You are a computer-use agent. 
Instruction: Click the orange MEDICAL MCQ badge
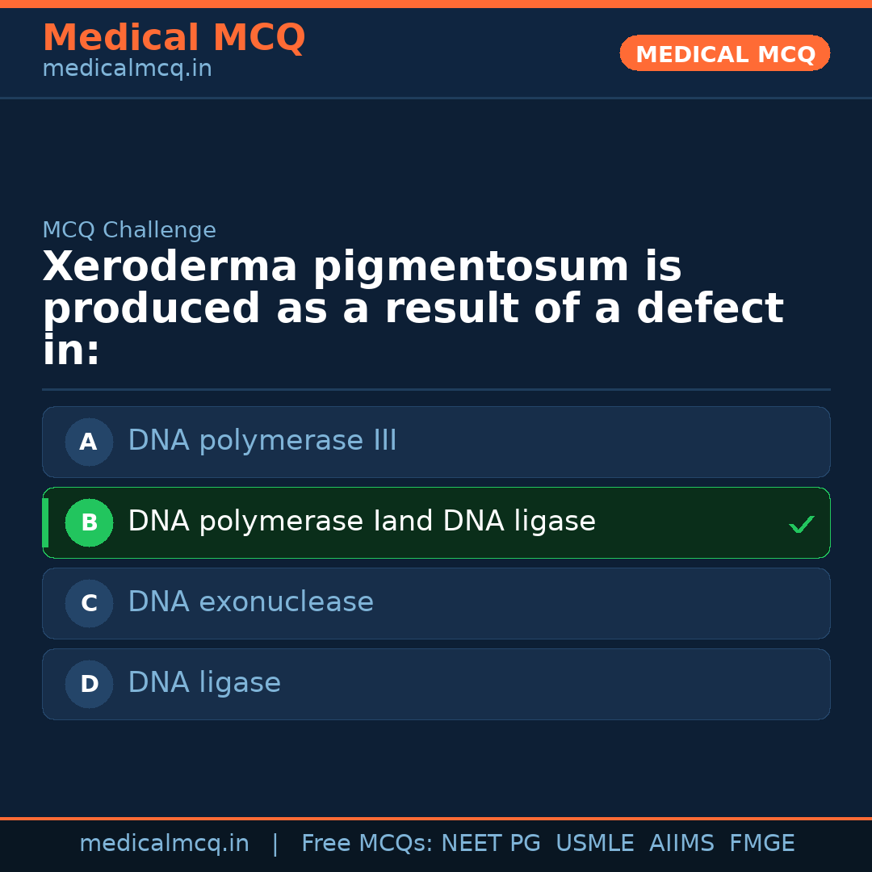coord(724,54)
